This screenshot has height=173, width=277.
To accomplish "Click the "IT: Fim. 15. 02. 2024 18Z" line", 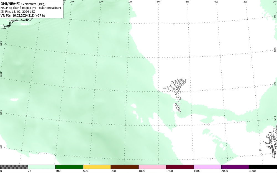I will pyautogui.click(x=18, y=12).
